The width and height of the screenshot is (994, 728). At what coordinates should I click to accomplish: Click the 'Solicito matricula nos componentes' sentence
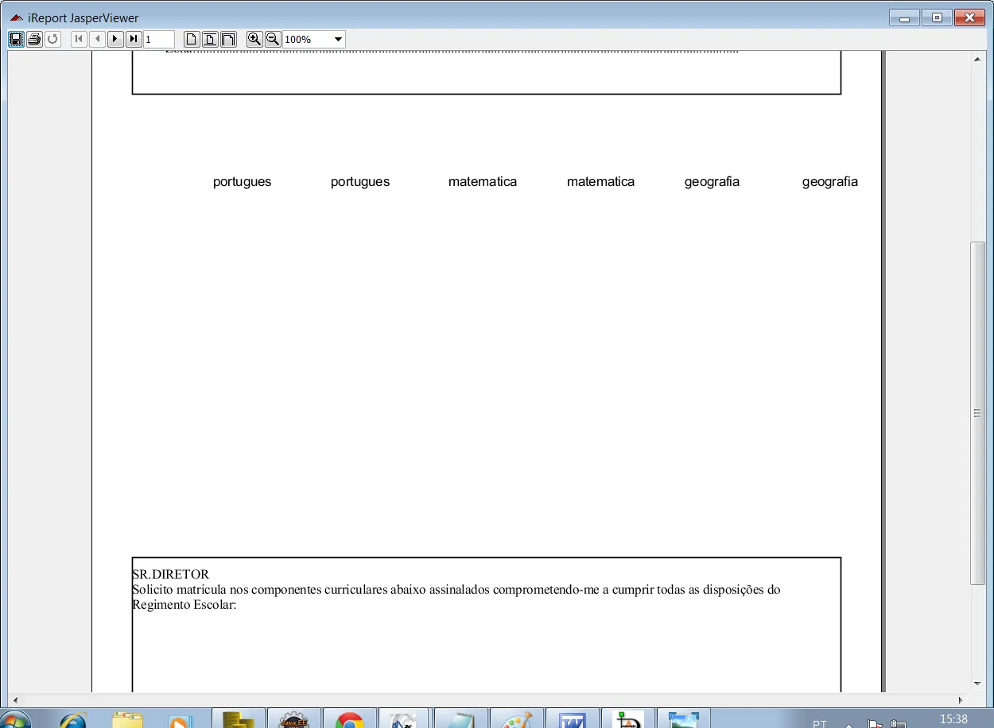(456, 590)
